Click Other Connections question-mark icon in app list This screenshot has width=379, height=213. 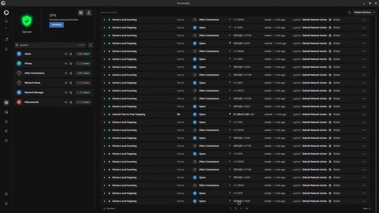point(19,73)
